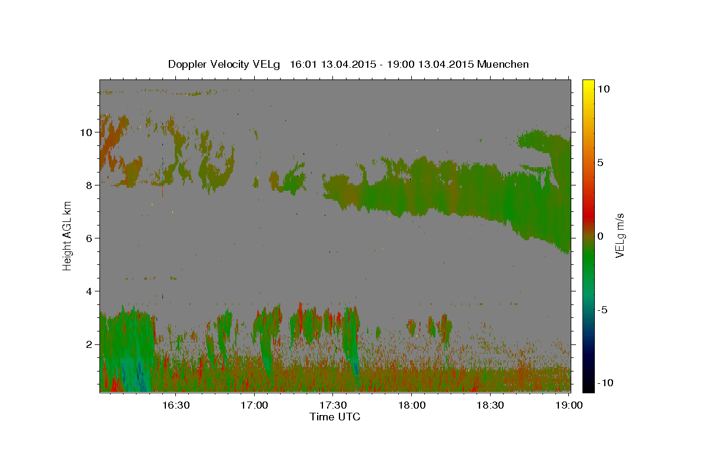Click the height tick label 2

tap(89, 344)
